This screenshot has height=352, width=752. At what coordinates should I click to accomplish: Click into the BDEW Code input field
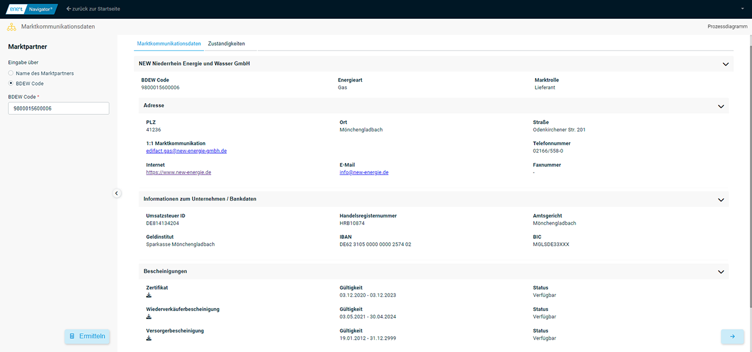pyautogui.click(x=59, y=109)
